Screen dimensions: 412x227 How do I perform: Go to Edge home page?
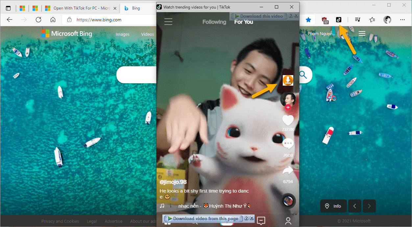(53, 20)
